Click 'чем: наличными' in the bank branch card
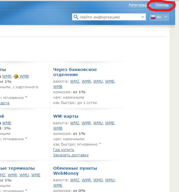 click(x=69, y=97)
